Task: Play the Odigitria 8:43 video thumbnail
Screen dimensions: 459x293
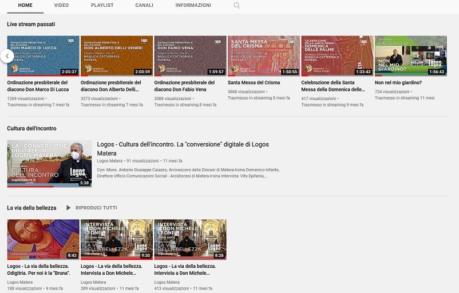Action: click(43, 239)
